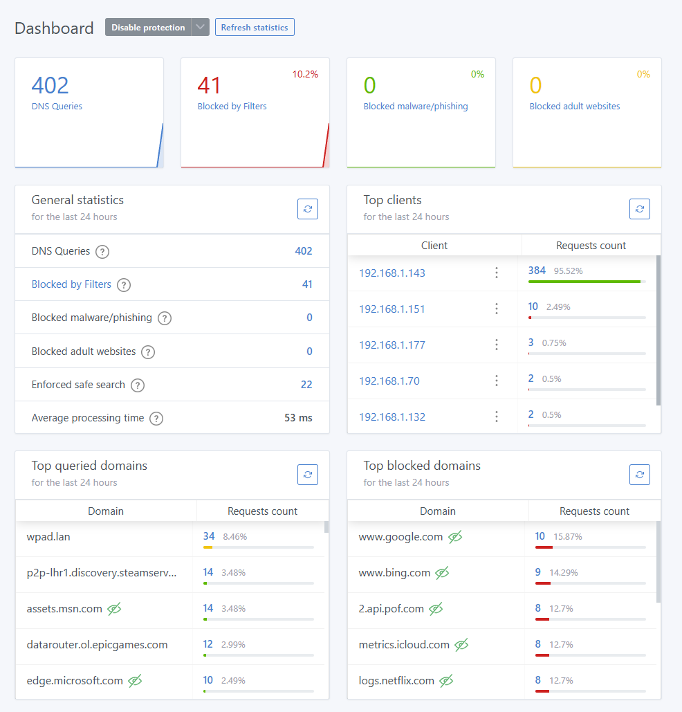
Task: Open options menu for client 192.168.1.143
Action: (x=497, y=273)
